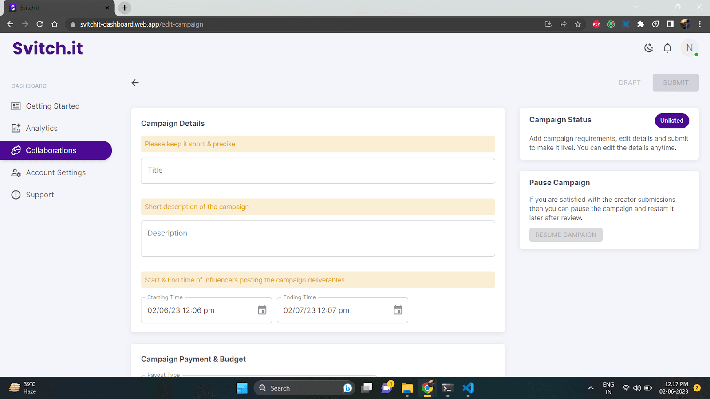Focus the campaign Title field
Screen dimensions: 710x399
tap(318, 171)
